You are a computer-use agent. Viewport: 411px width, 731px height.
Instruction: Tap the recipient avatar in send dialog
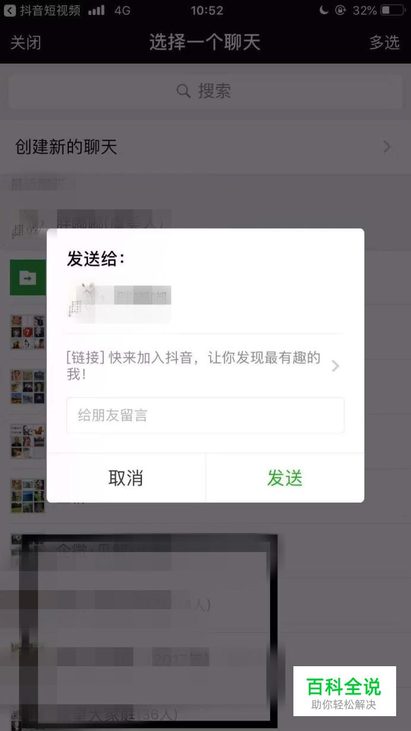[x=83, y=302]
